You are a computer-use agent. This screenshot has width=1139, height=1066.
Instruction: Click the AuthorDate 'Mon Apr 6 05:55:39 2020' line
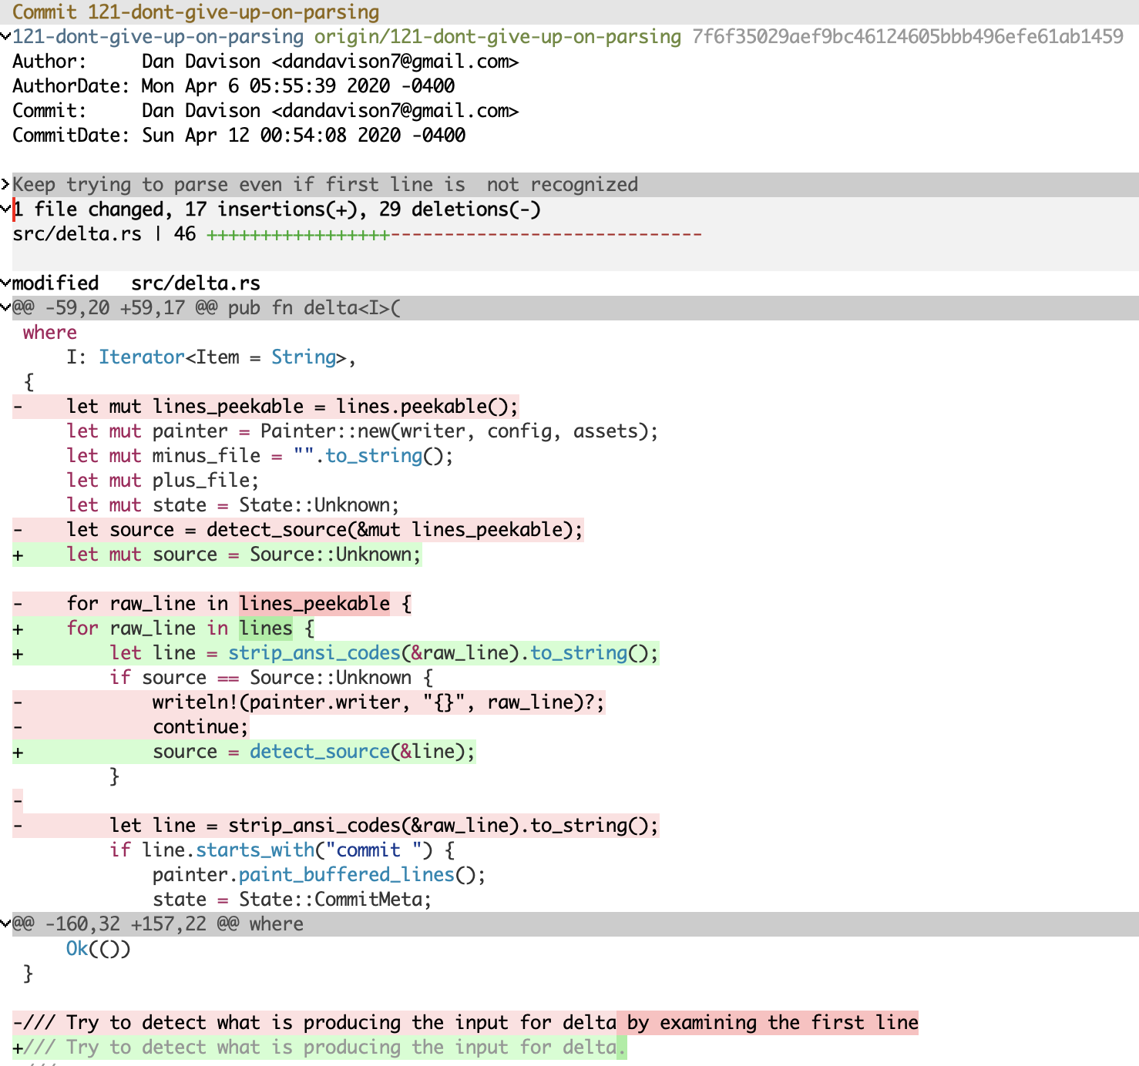click(234, 85)
